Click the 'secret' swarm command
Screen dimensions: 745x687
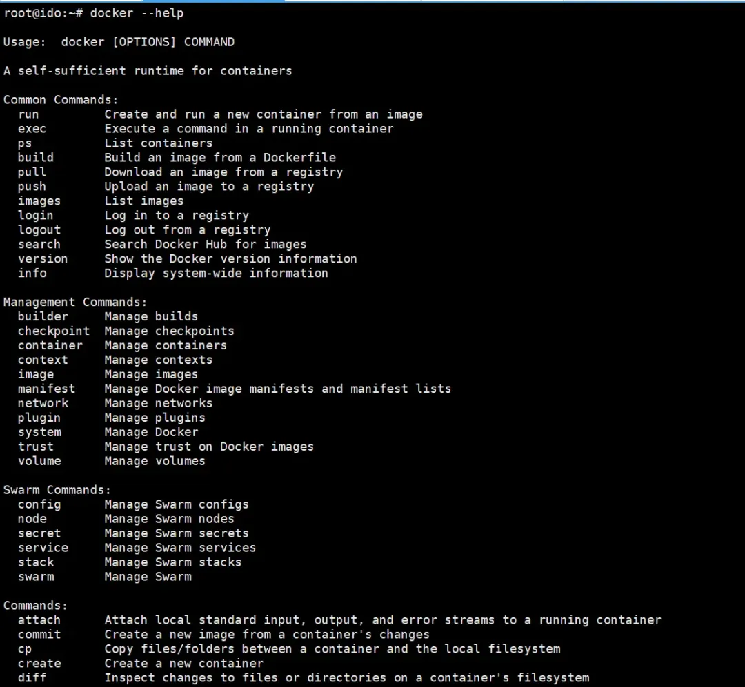point(39,533)
